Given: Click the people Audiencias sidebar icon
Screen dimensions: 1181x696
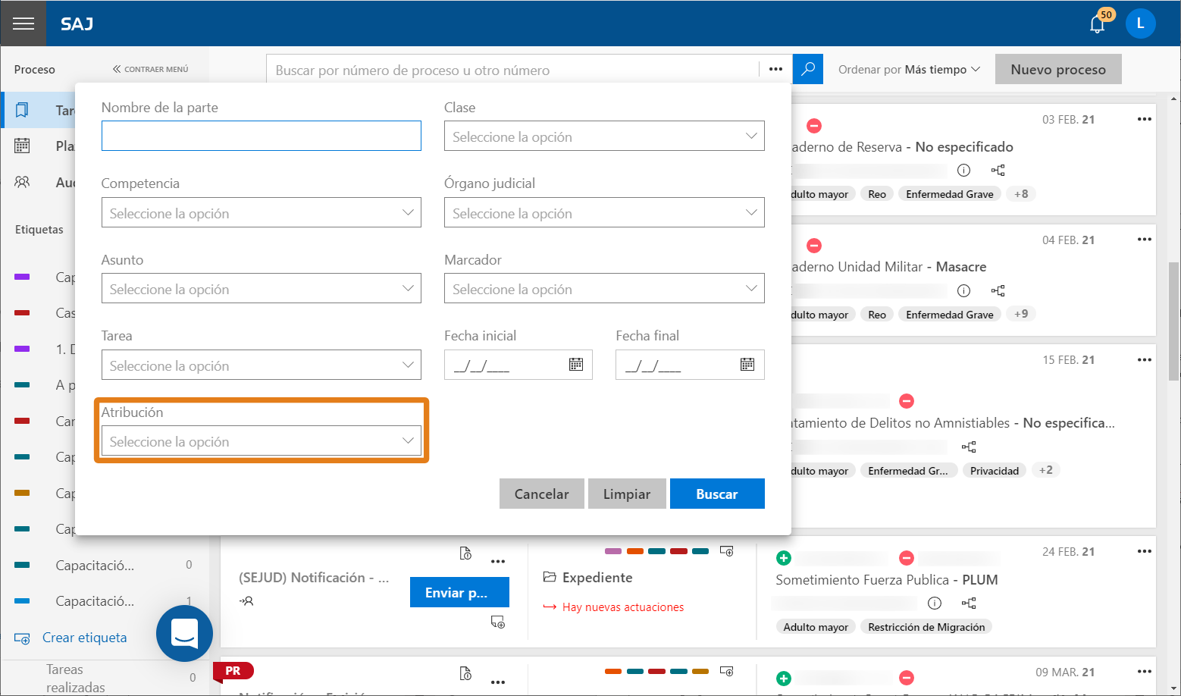Looking at the screenshot, I should click(22, 182).
